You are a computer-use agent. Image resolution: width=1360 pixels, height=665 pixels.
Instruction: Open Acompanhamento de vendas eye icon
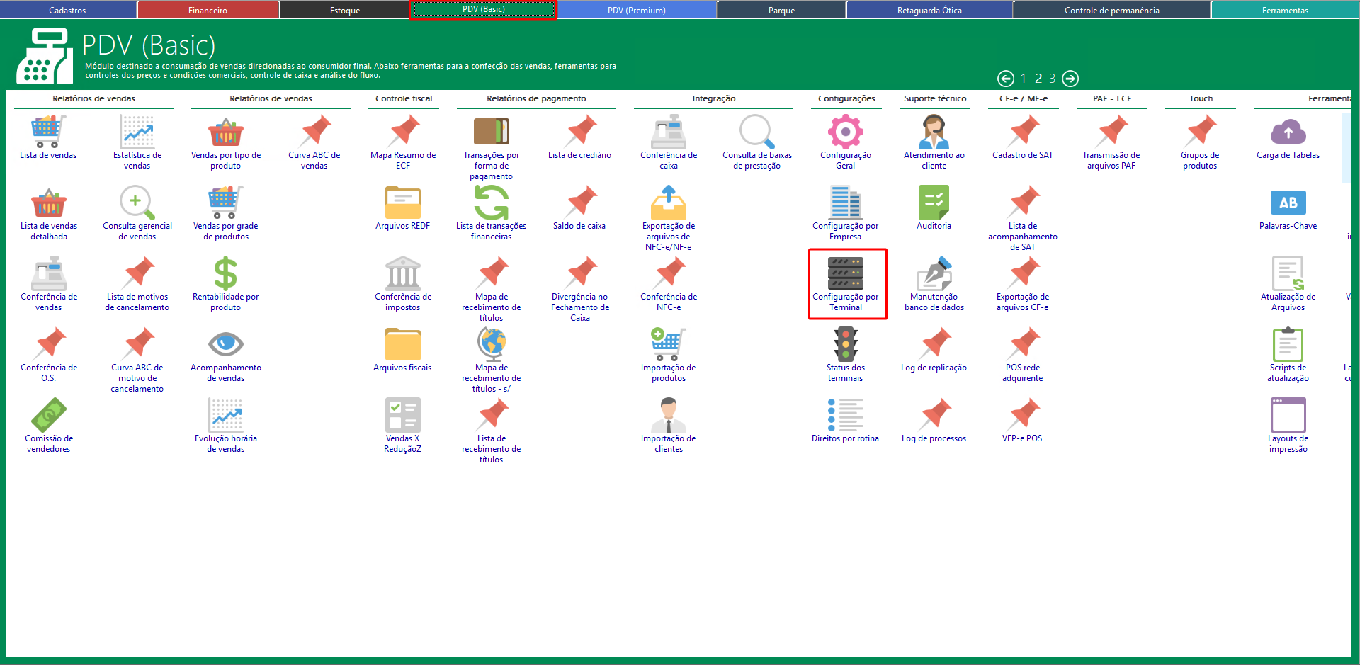coord(225,345)
